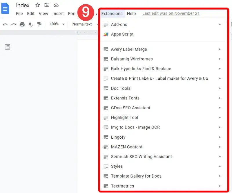Click the index document title
Image resolution: width=232 pixels, height=193 pixels.
(x=23, y=6)
